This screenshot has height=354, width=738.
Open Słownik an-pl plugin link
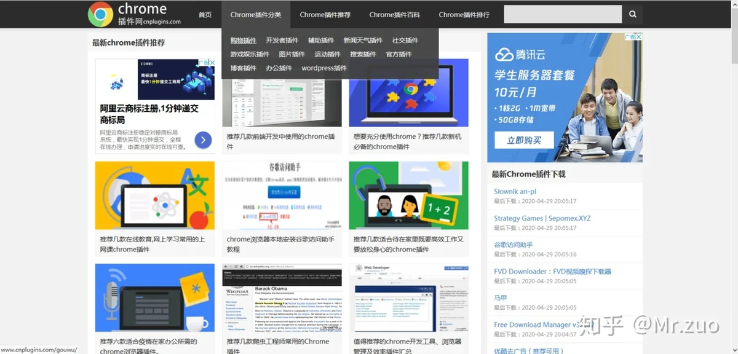[515, 192]
